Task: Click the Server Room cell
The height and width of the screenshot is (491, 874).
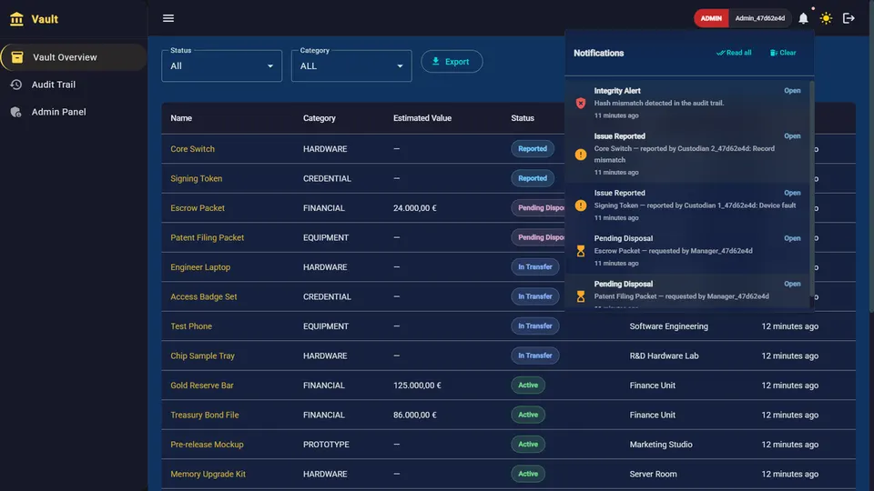Action: coord(654,474)
